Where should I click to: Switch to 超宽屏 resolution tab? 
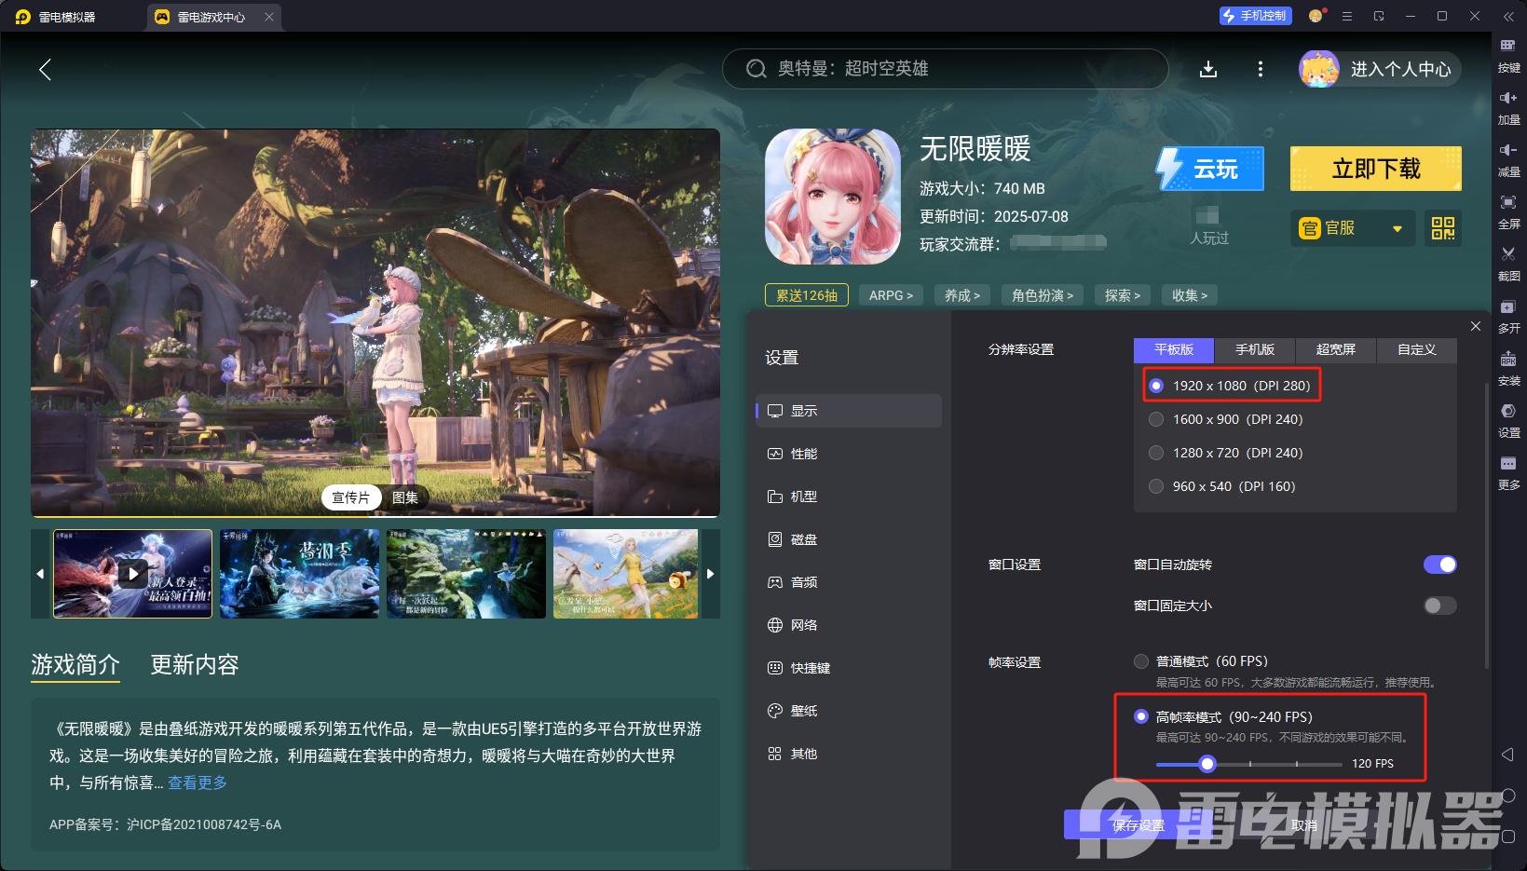[x=1336, y=349]
